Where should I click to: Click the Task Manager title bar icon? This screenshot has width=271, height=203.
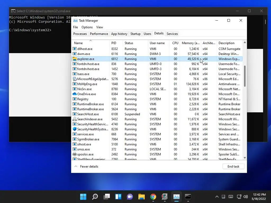pos(75,21)
